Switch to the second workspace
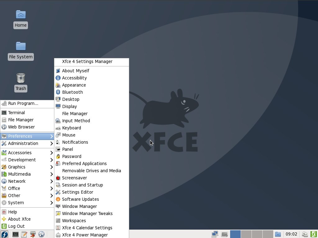 pyautogui.click(x=246, y=234)
